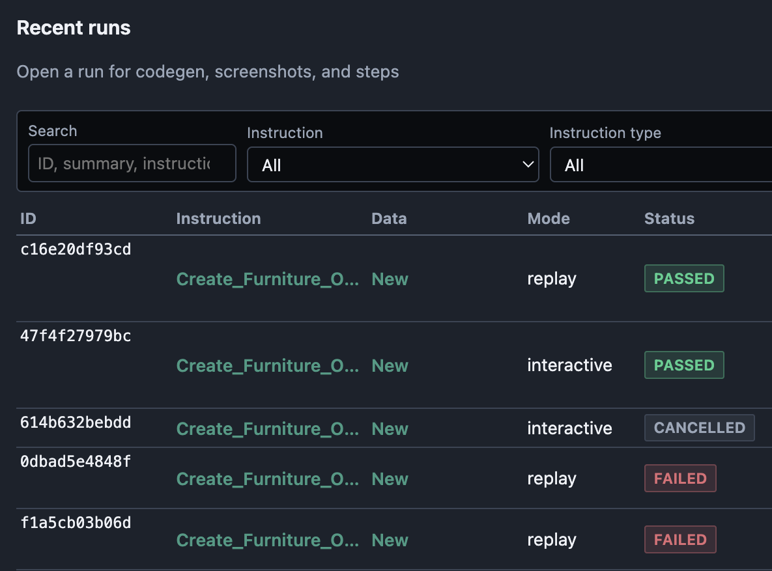The height and width of the screenshot is (571, 772).
Task: Open the New data link for 614b632bebdd
Action: point(390,429)
